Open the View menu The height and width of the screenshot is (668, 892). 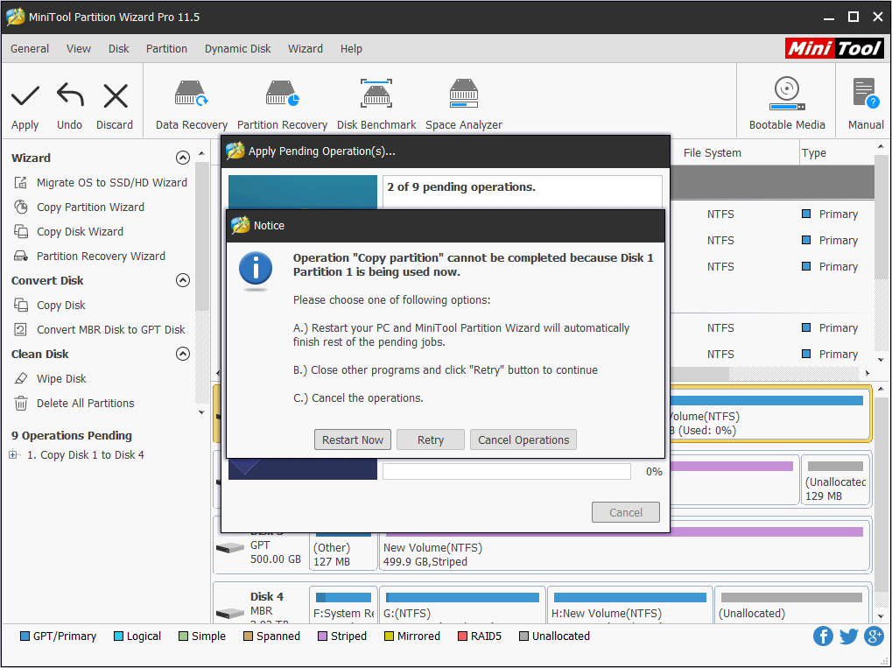point(79,49)
